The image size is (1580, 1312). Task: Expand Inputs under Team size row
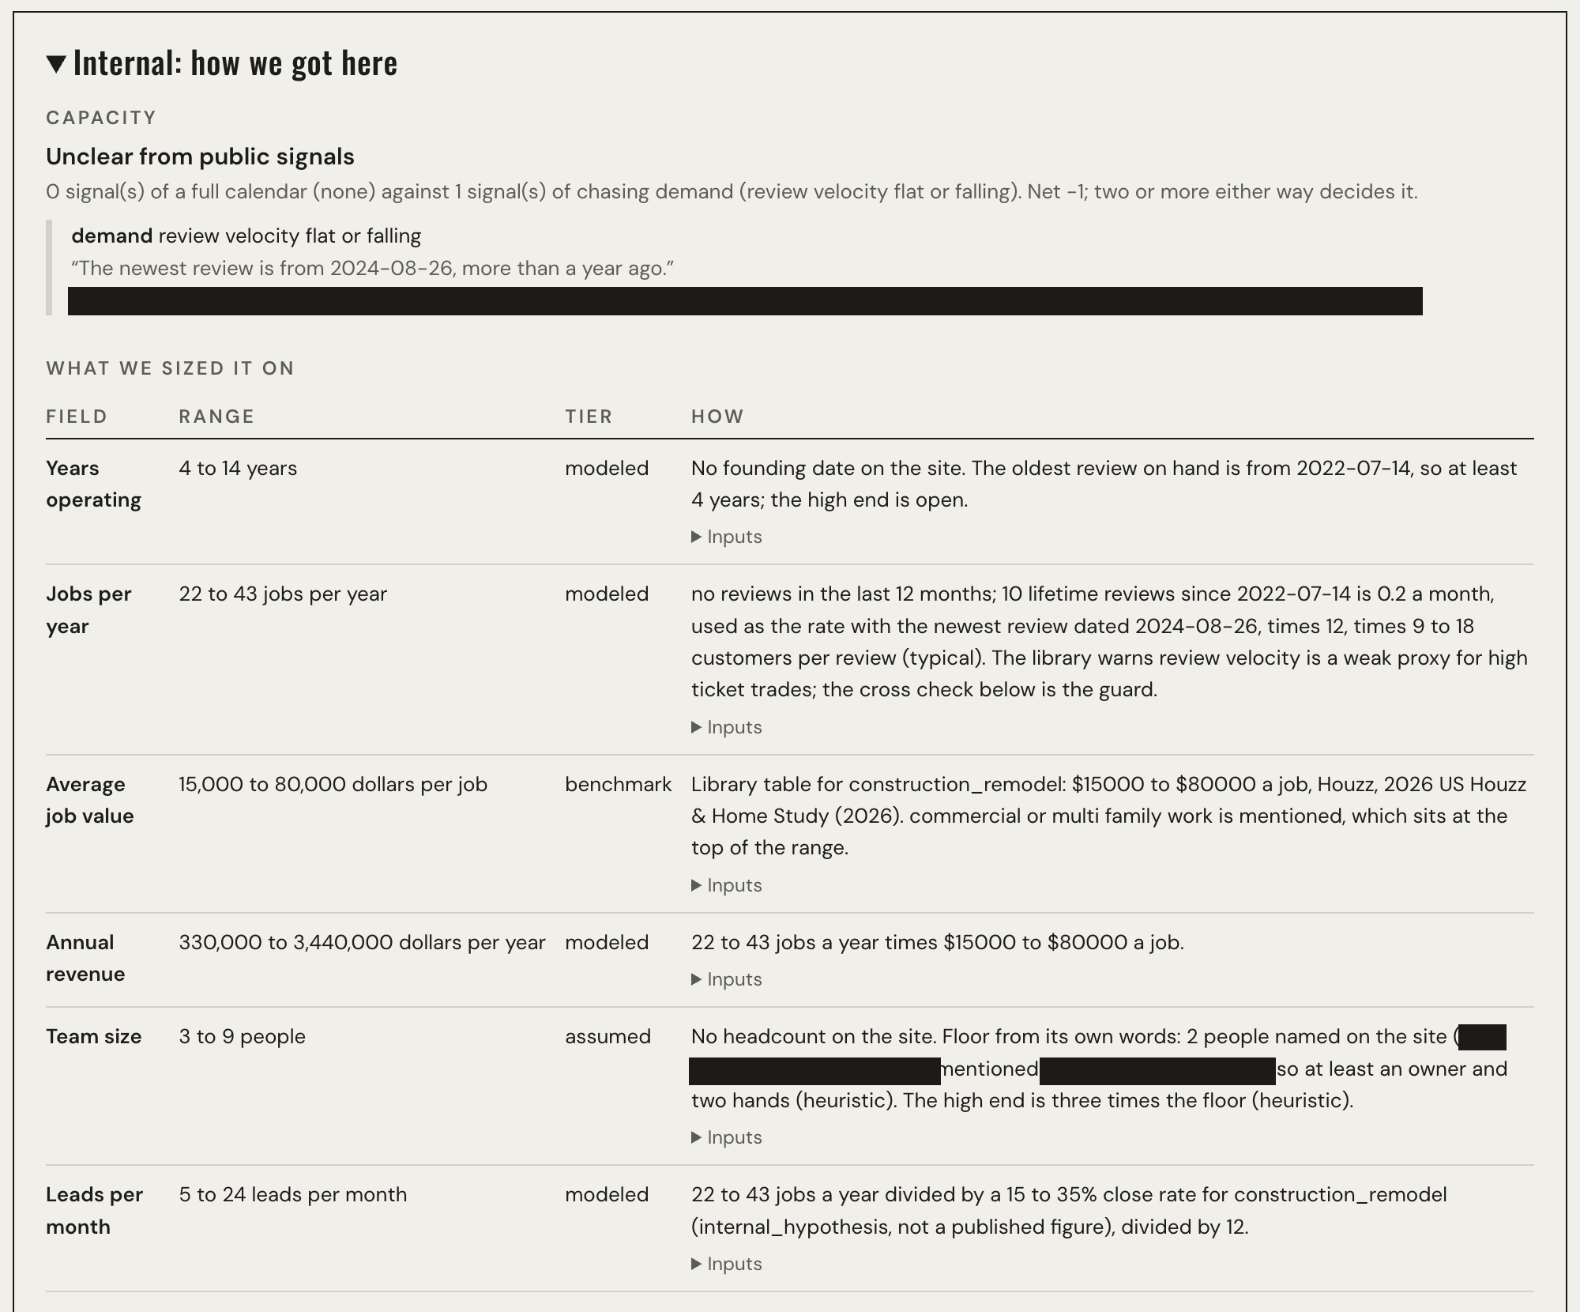click(727, 1137)
